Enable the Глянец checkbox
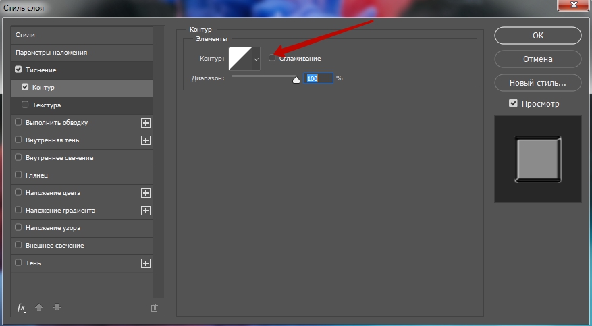 [18, 175]
